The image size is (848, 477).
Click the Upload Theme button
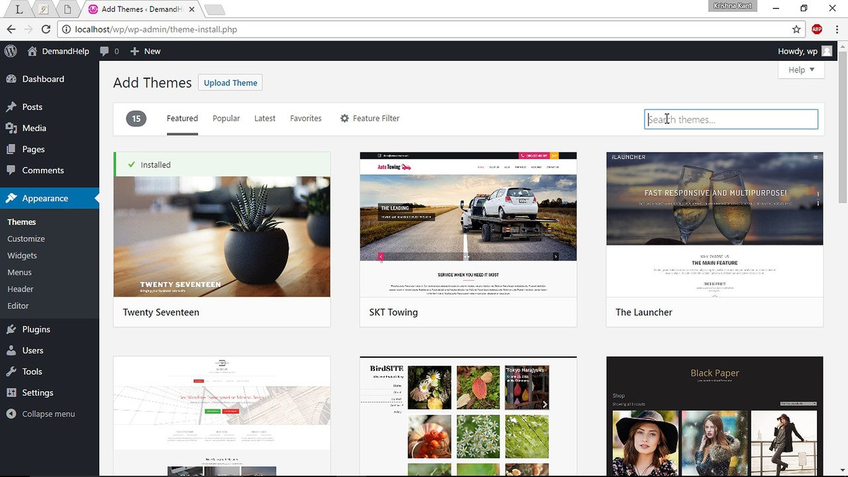click(x=231, y=83)
